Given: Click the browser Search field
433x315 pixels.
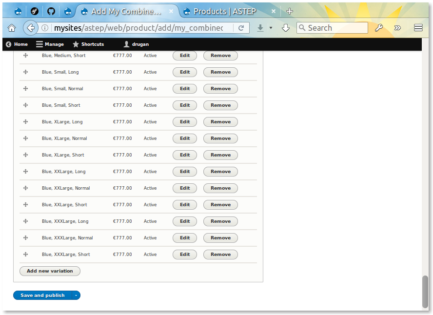Looking at the screenshot, I should click(x=332, y=28).
